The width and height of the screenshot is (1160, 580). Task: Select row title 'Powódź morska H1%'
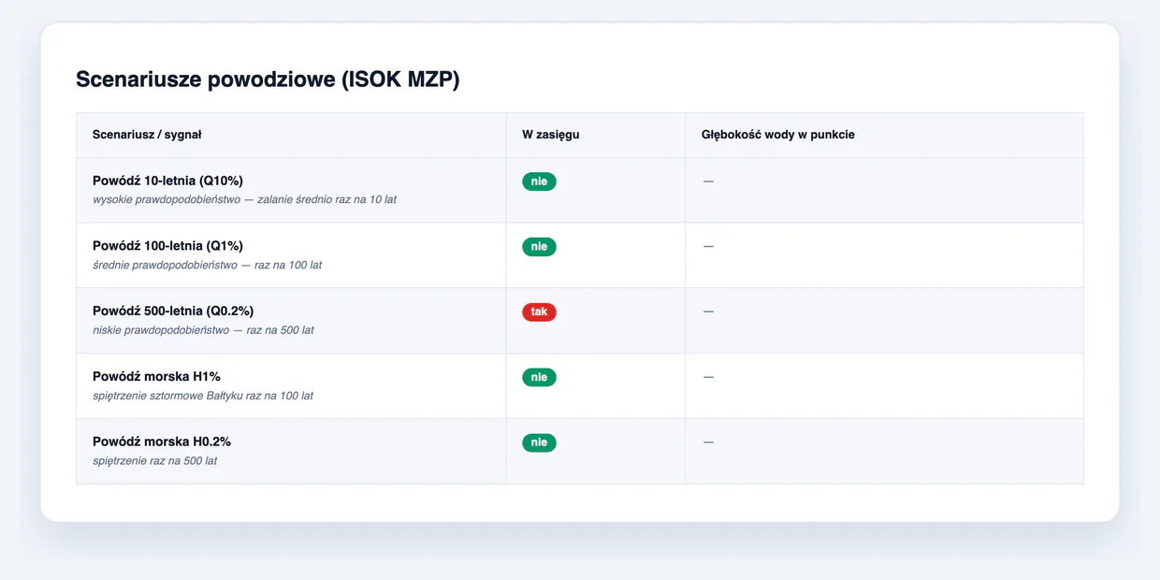coord(156,376)
